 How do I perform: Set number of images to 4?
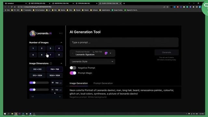[59, 48]
